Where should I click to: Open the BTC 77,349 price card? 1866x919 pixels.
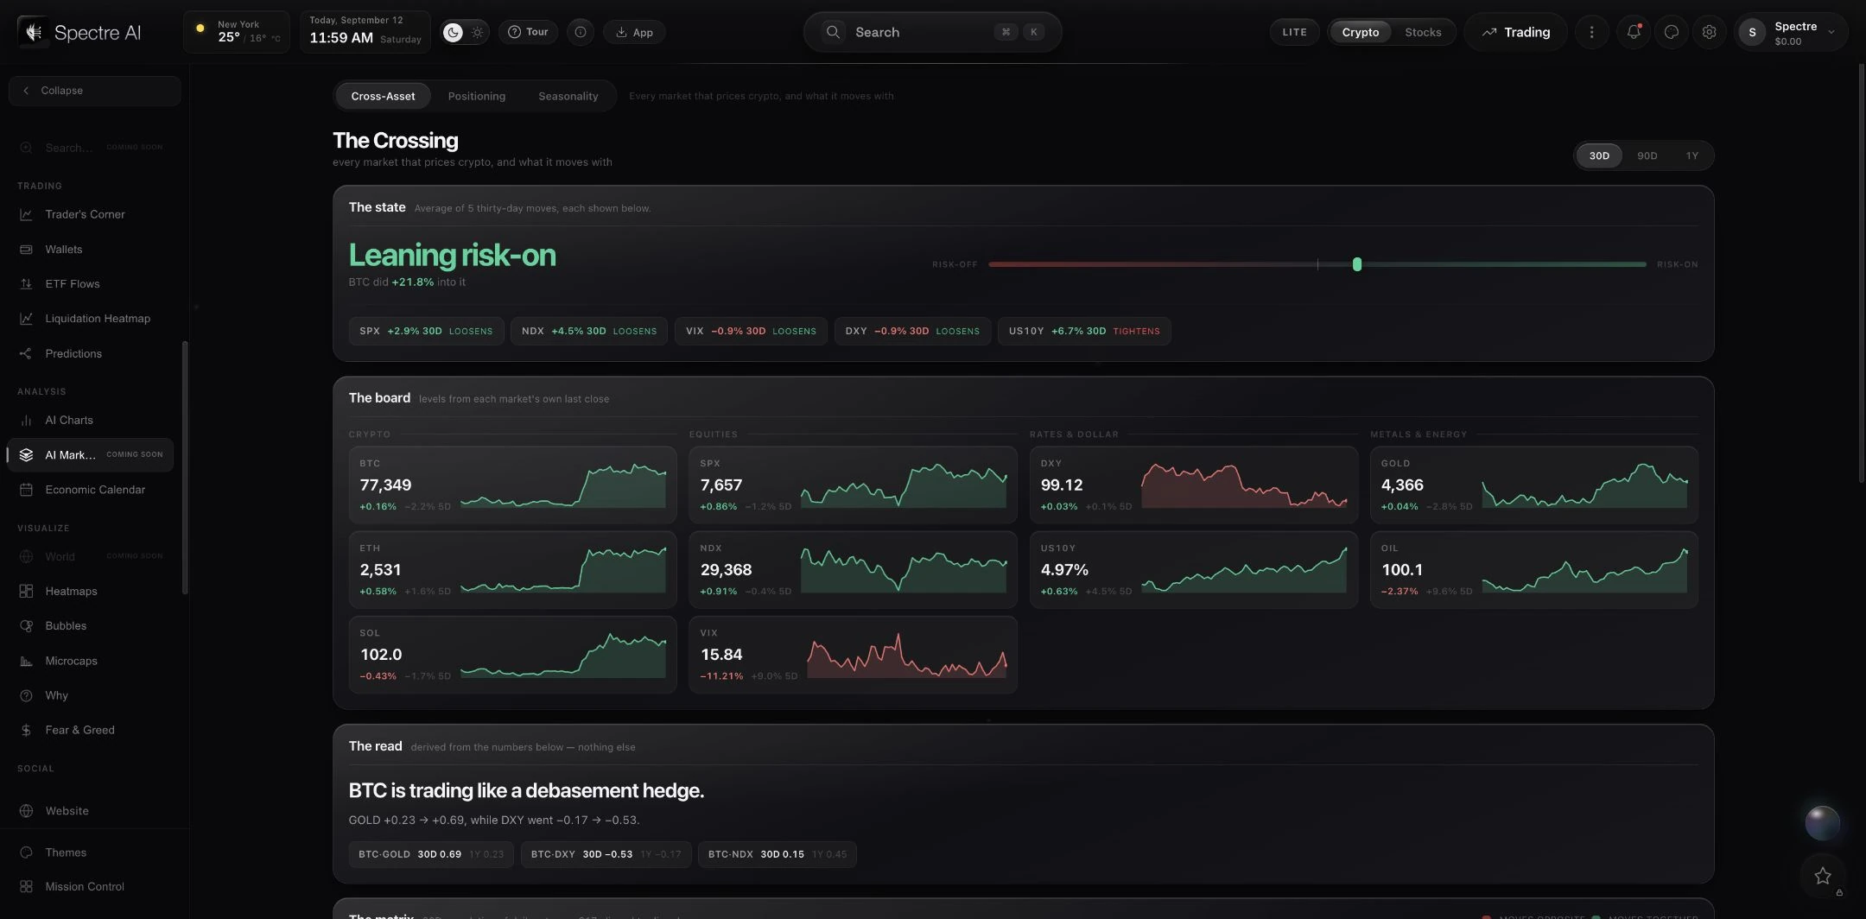point(512,485)
